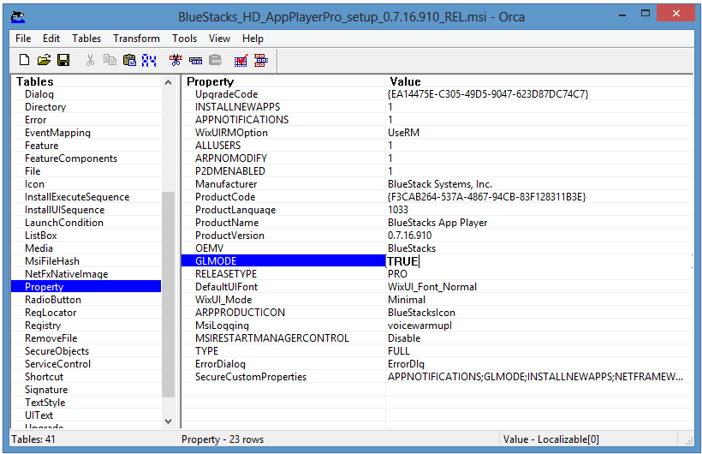702x454 pixels.
Task: Open the Tables menu
Action: pos(86,39)
